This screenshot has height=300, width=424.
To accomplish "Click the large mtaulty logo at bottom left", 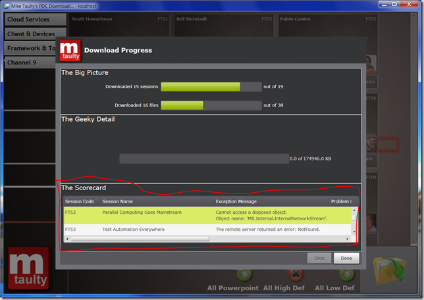I will pyautogui.click(x=28, y=268).
